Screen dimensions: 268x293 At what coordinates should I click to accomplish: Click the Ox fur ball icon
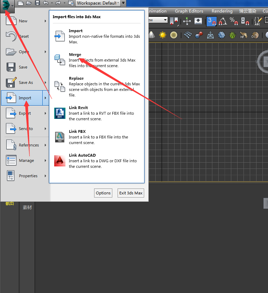[255, 35]
